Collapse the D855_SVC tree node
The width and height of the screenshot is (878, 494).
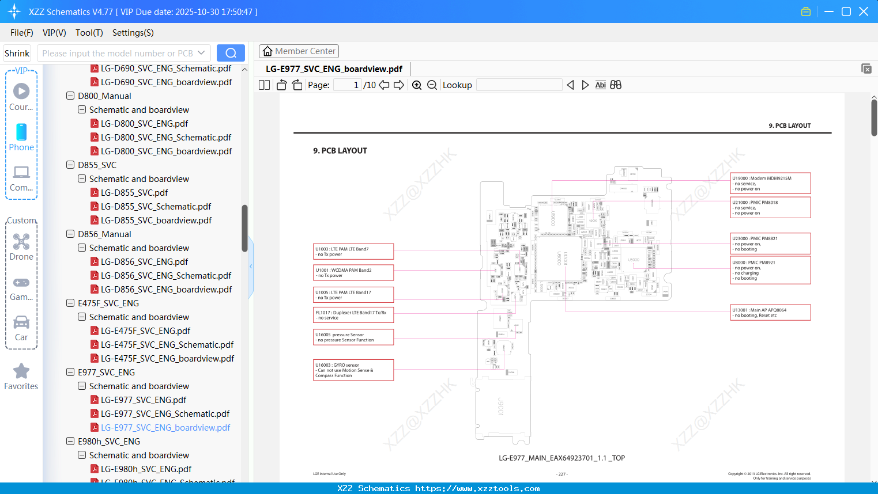tap(70, 165)
